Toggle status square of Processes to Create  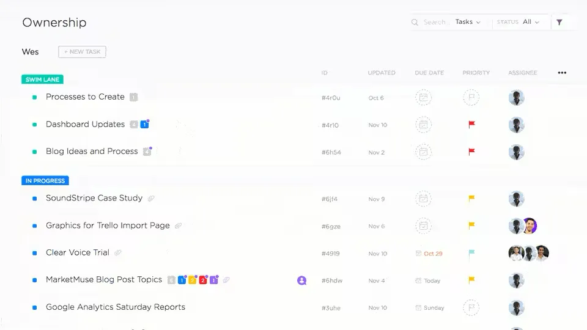34,97
